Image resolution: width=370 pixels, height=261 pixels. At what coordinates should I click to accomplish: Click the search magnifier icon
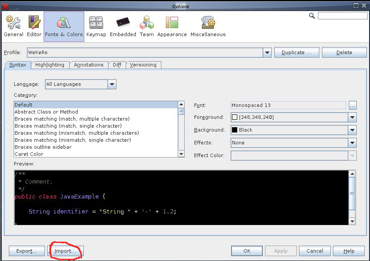point(312,15)
